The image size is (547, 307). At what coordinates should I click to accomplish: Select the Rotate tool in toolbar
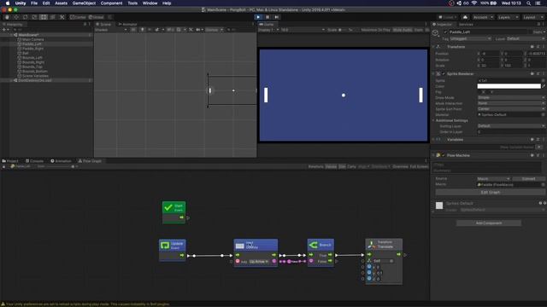pos(25,17)
